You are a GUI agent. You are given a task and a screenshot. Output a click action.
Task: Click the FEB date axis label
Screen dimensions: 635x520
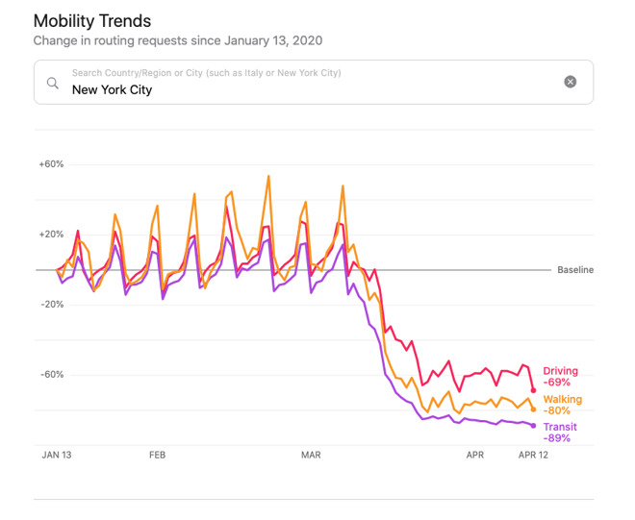157,455
